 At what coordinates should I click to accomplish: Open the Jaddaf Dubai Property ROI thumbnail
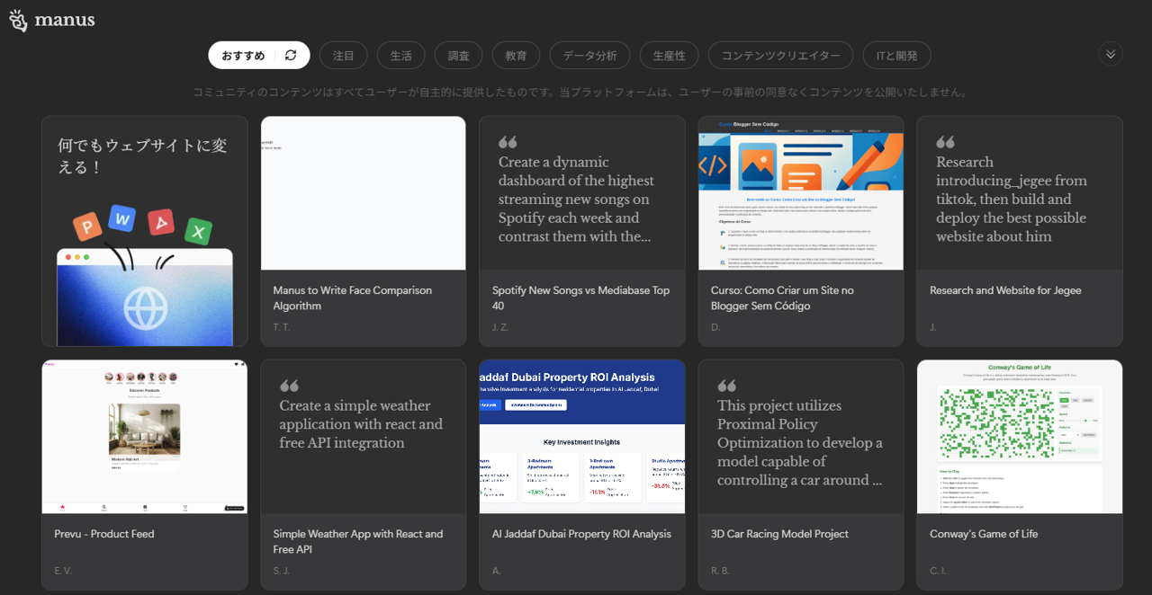pyautogui.click(x=582, y=437)
